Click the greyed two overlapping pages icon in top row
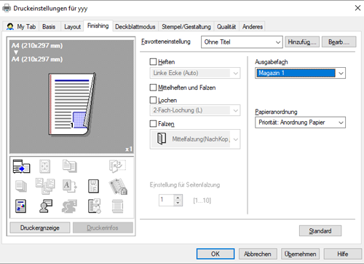364x264 pixels. (70, 166)
